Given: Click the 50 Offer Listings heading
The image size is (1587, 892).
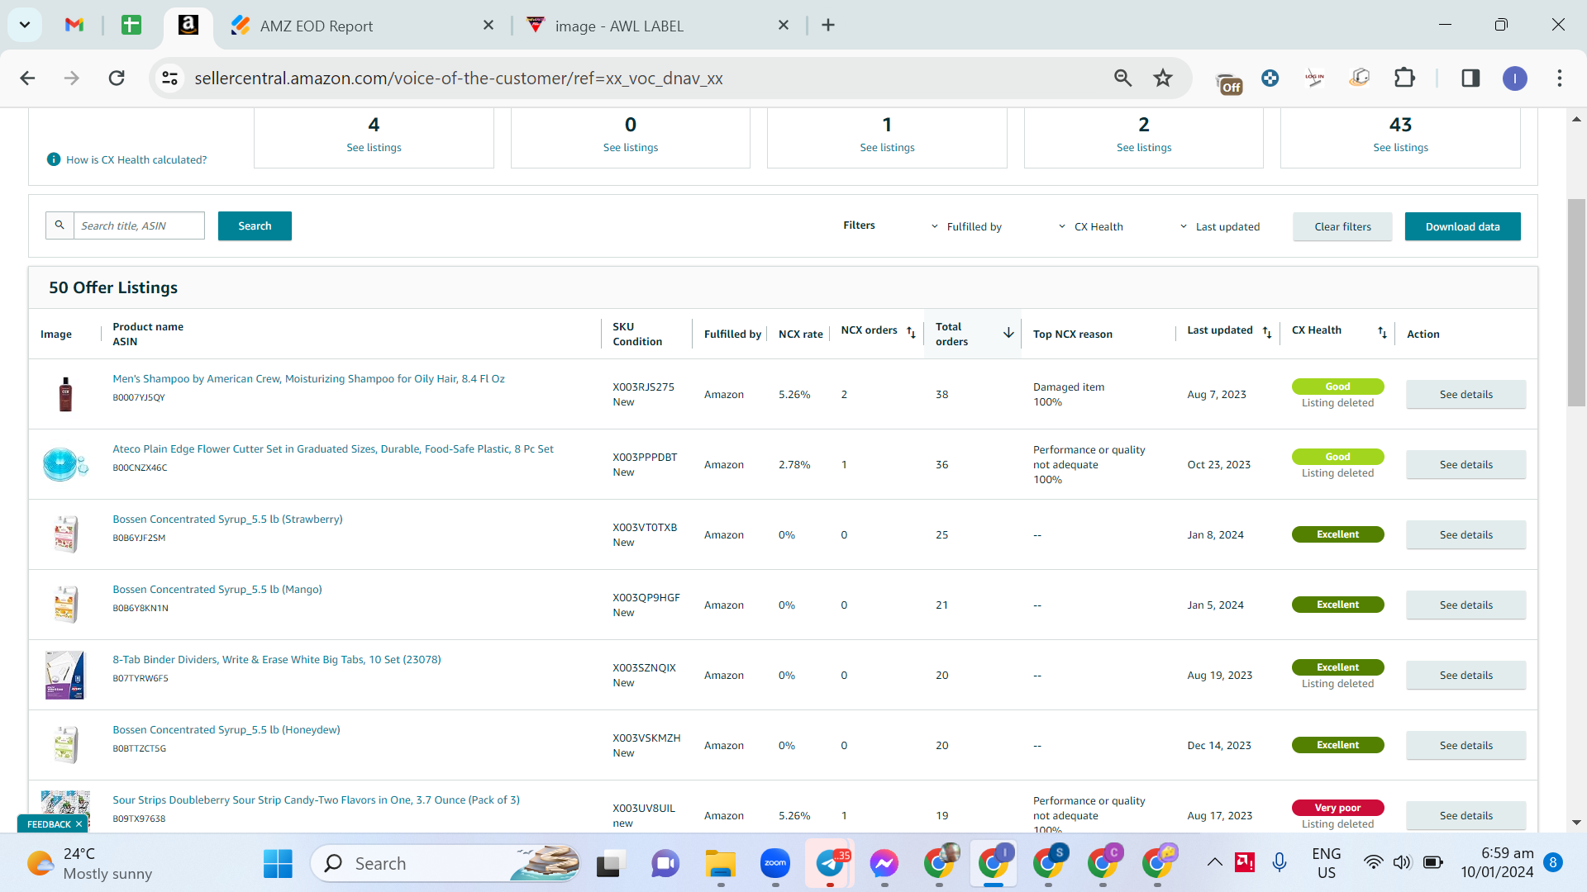Looking at the screenshot, I should pos(113,287).
